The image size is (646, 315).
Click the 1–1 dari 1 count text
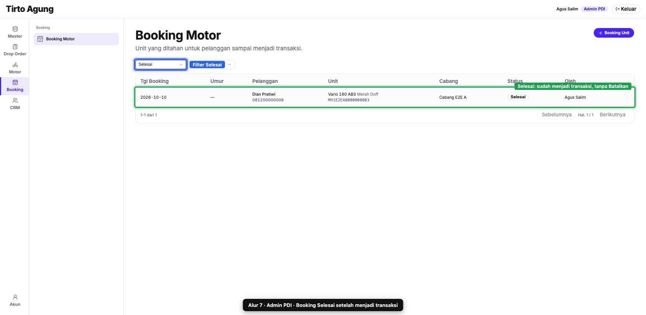coord(148,115)
